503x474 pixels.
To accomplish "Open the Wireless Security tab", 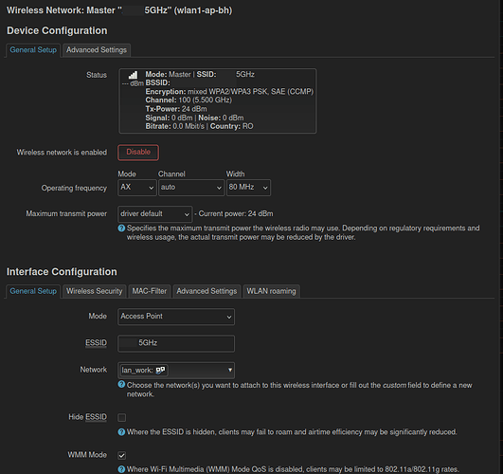I will tap(95, 291).
